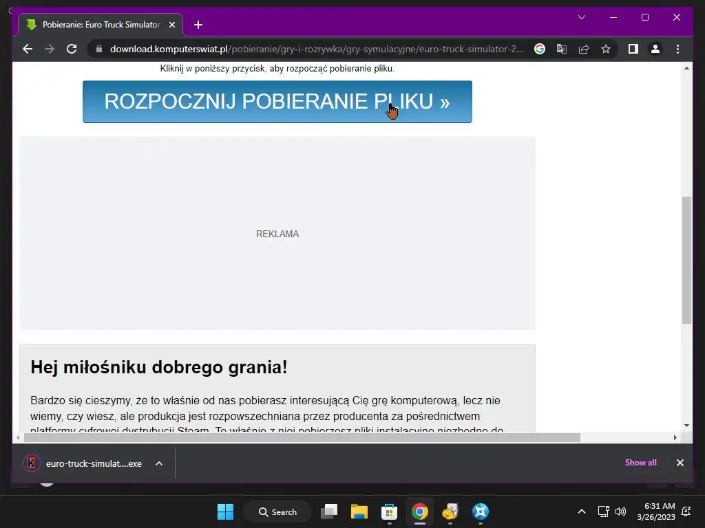The height and width of the screenshot is (528, 705).
Task: Reload the current page
Action: pos(72,49)
